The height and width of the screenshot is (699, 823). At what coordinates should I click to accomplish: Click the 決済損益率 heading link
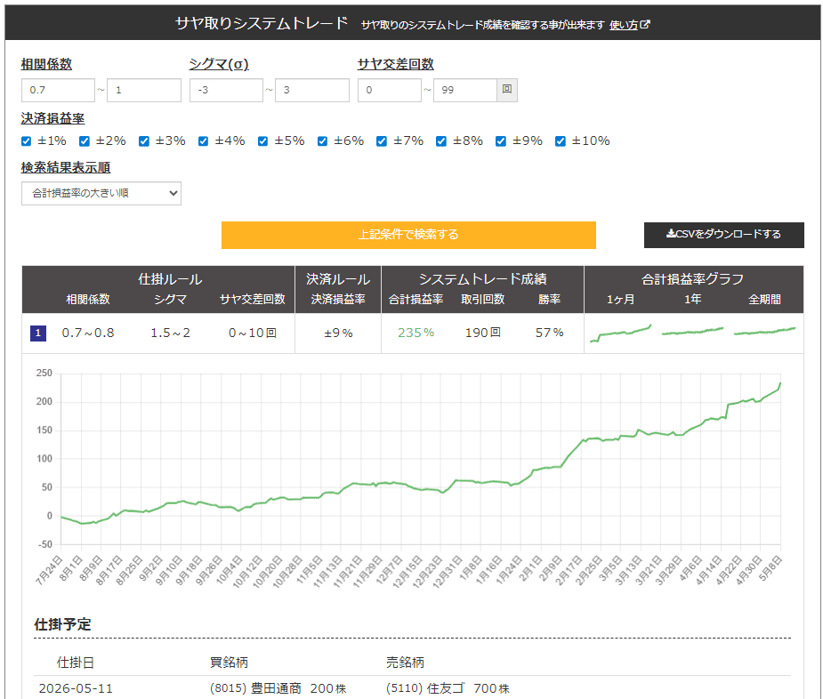pyautogui.click(x=52, y=118)
